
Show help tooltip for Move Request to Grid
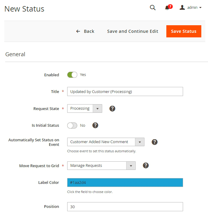146,166
